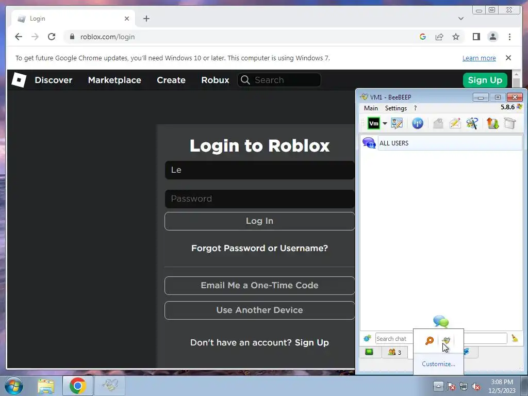
Task: Open the edit profile card icon in BeeBEEP
Action: (397, 123)
